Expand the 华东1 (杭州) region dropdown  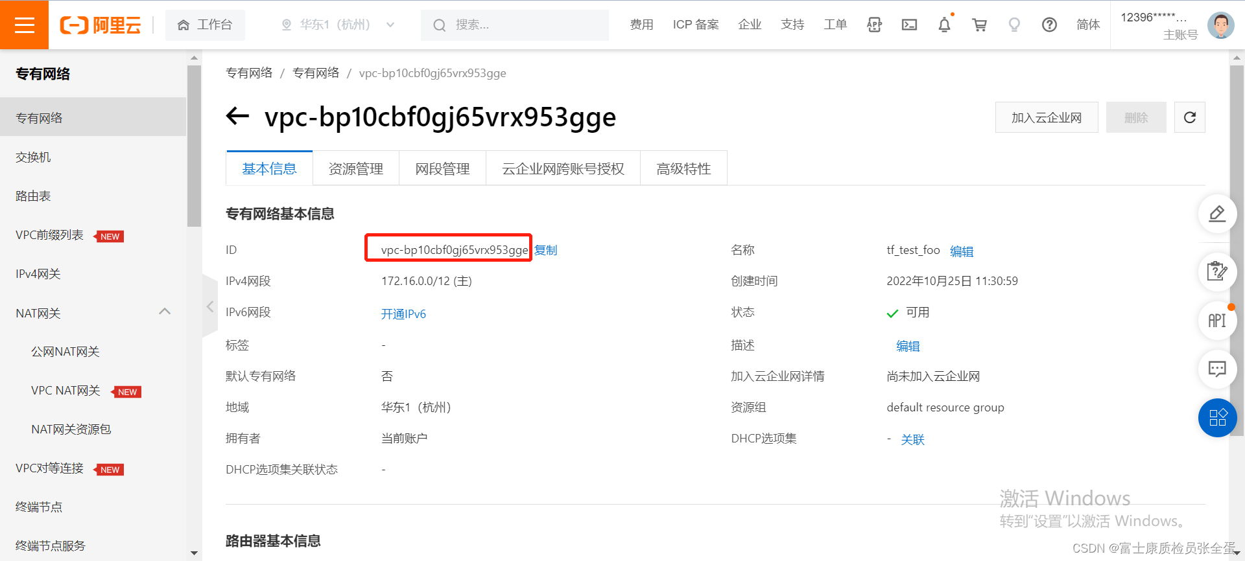coord(338,25)
